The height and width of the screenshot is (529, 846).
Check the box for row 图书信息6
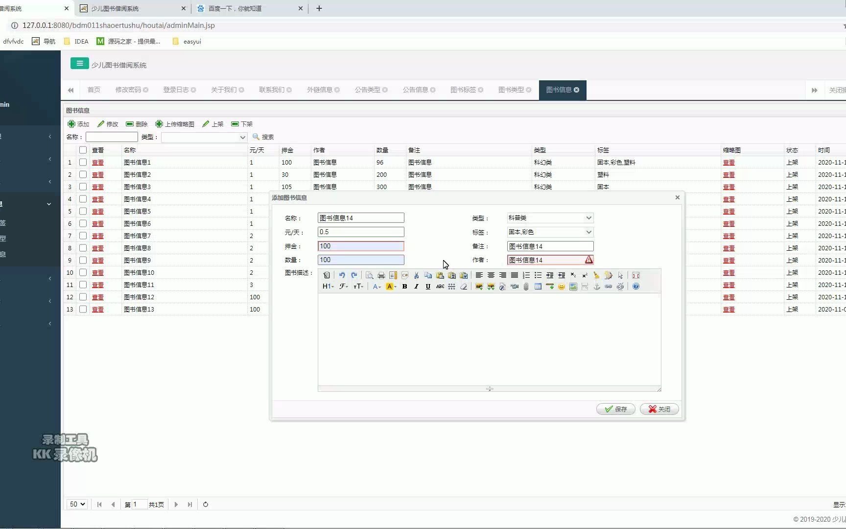pos(83,223)
